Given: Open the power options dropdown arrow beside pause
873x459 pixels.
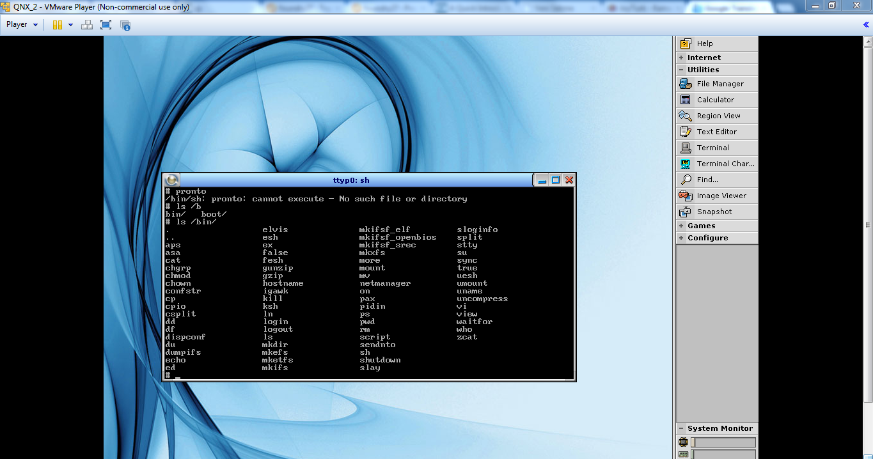Looking at the screenshot, I should (x=70, y=25).
